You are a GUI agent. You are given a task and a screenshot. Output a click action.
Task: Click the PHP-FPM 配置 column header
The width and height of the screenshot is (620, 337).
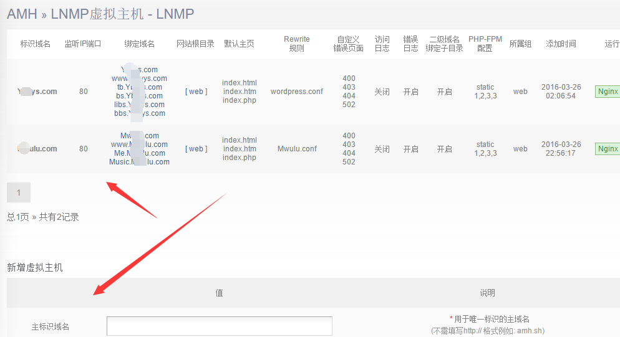coord(485,44)
